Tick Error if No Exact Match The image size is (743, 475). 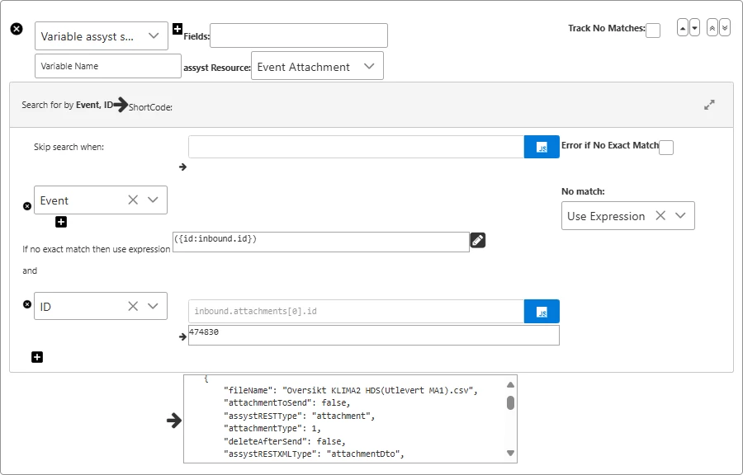666,148
